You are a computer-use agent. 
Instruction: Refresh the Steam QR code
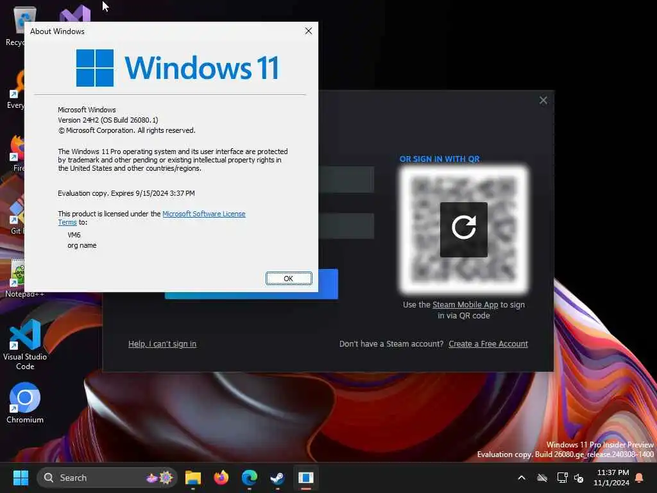click(464, 229)
